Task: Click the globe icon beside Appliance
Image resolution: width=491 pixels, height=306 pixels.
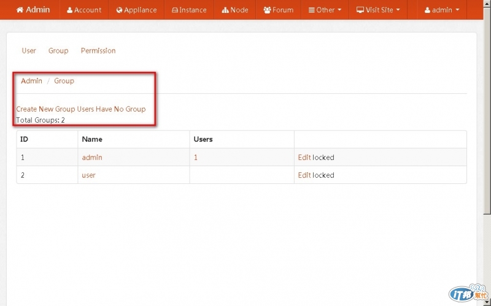Action: coord(119,10)
